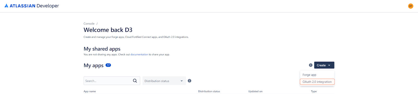Click the chevron on Create button

[x=329, y=65]
